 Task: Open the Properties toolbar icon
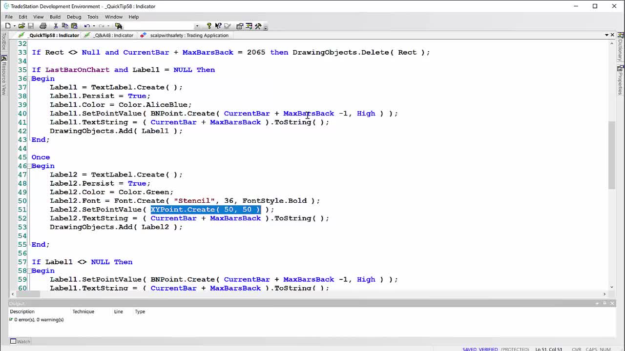coord(240,26)
